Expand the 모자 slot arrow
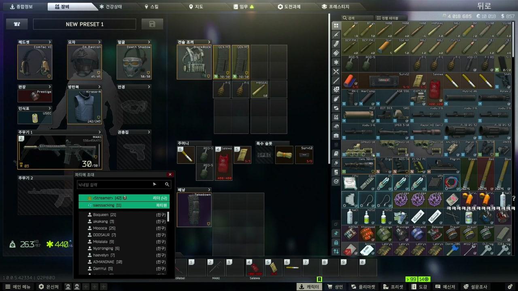Image resolution: width=518 pixels, height=291 pixels. (x=100, y=42)
